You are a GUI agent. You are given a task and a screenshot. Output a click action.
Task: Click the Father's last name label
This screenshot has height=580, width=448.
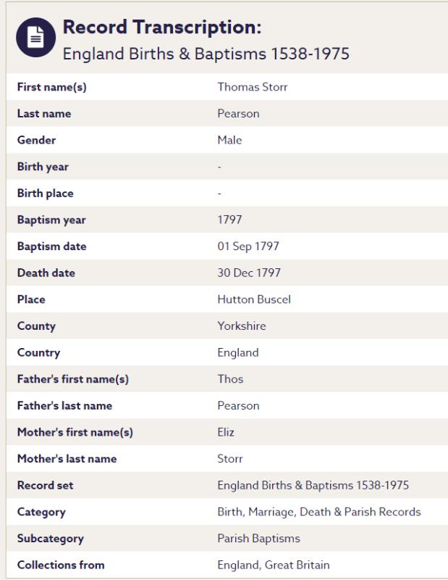tap(64, 406)
